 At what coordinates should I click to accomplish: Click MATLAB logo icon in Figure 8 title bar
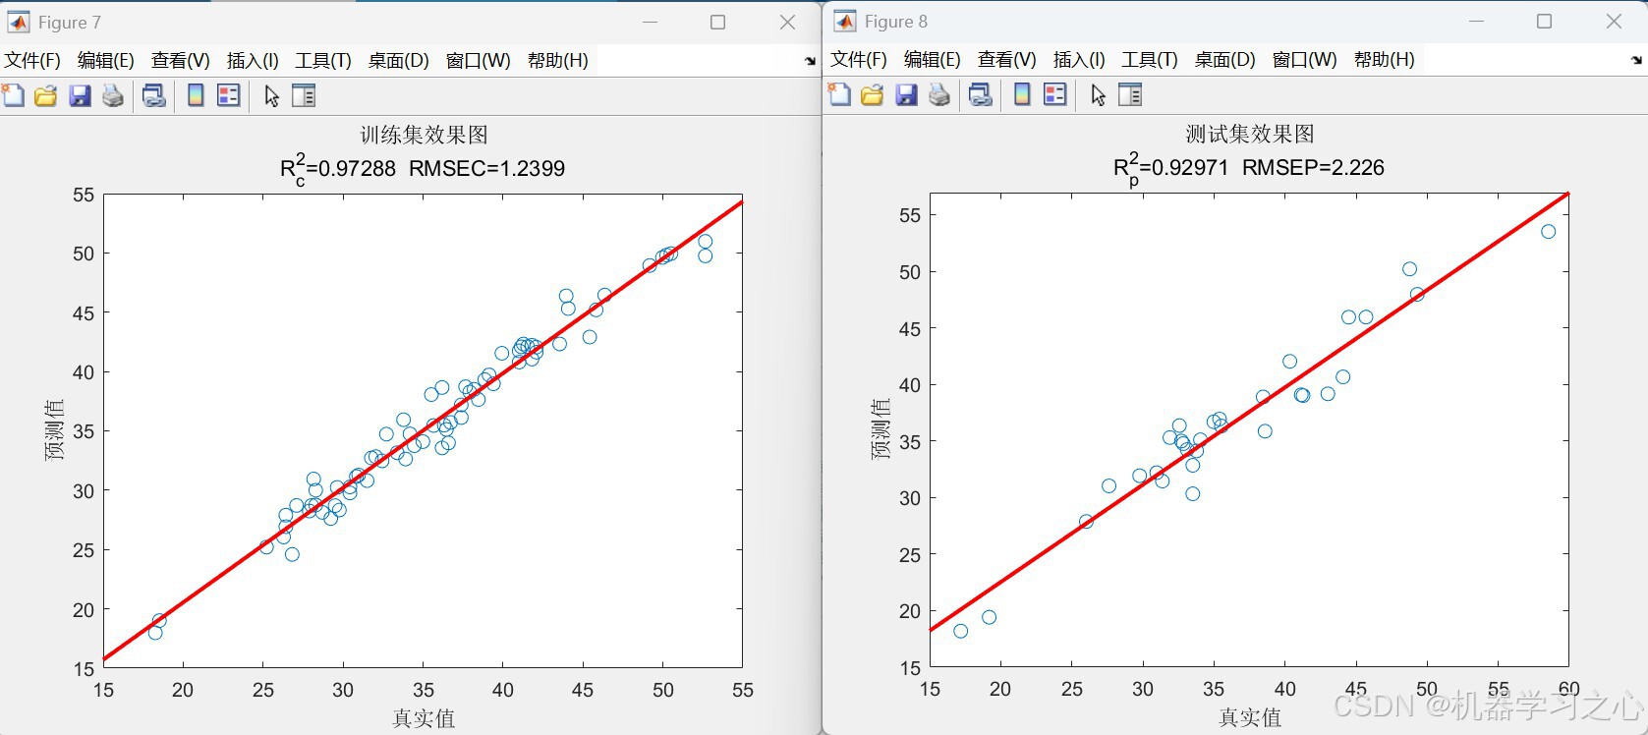[845, 21]
